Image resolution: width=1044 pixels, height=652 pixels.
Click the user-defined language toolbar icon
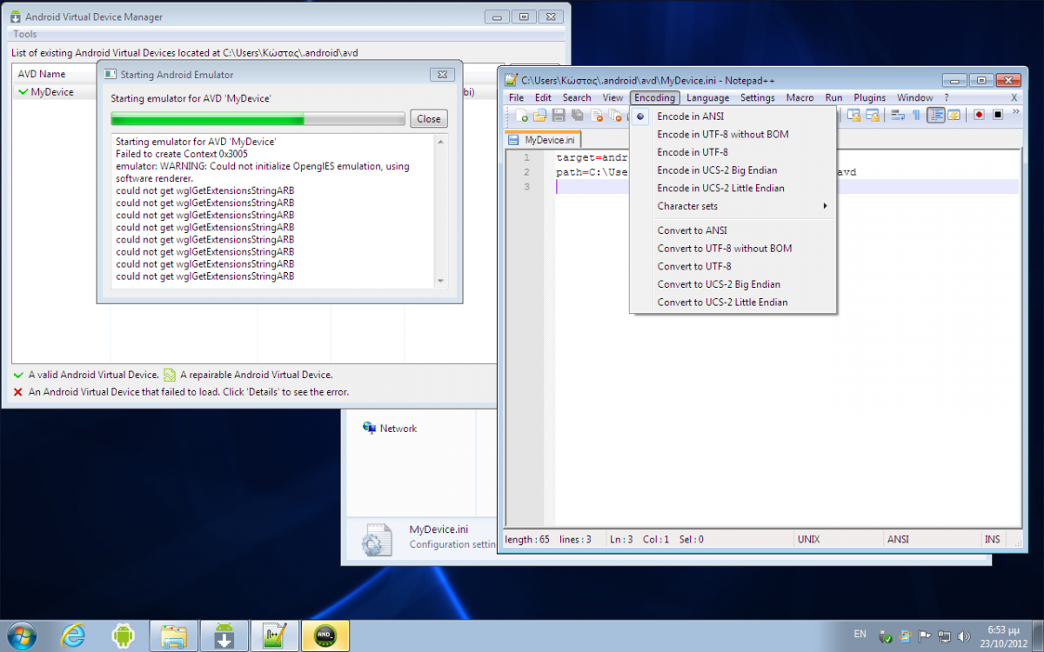coord(954,115)
